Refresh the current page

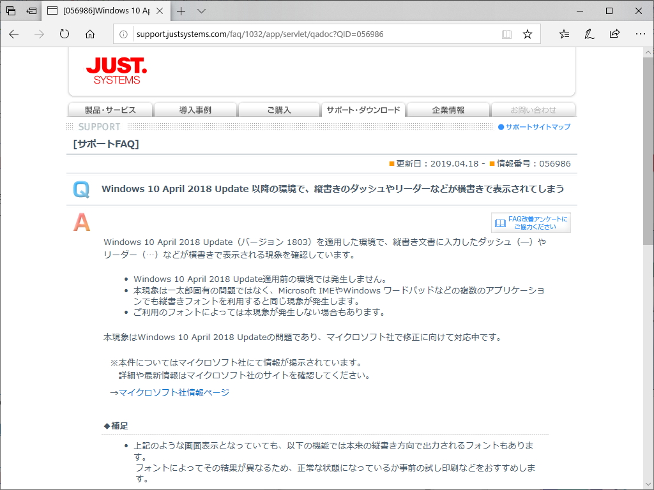coord(65,34)
